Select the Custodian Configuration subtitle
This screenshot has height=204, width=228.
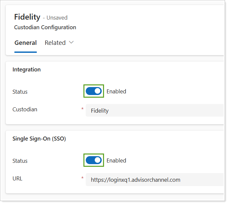pyautogui.click(x=45, y=27)
